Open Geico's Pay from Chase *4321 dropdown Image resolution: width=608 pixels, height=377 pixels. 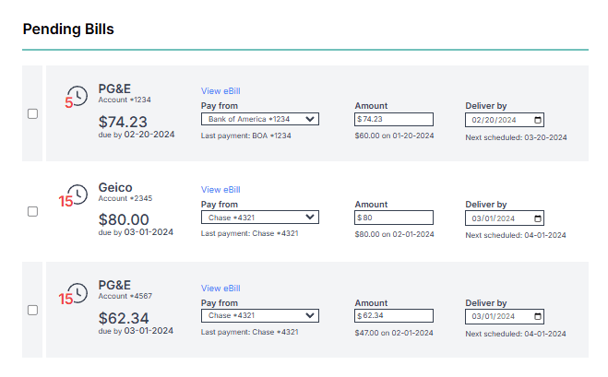259,218
